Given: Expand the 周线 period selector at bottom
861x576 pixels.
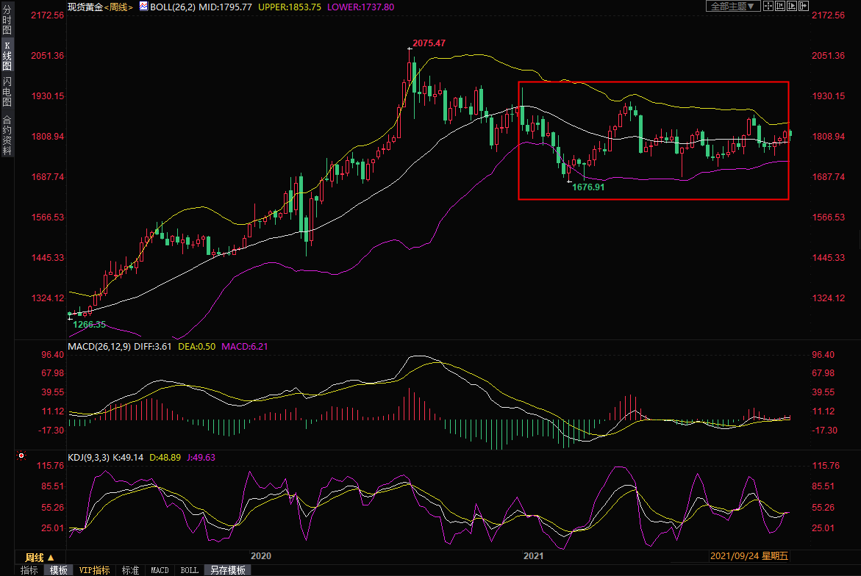Looking at the screenshot, I should [40, 558].
